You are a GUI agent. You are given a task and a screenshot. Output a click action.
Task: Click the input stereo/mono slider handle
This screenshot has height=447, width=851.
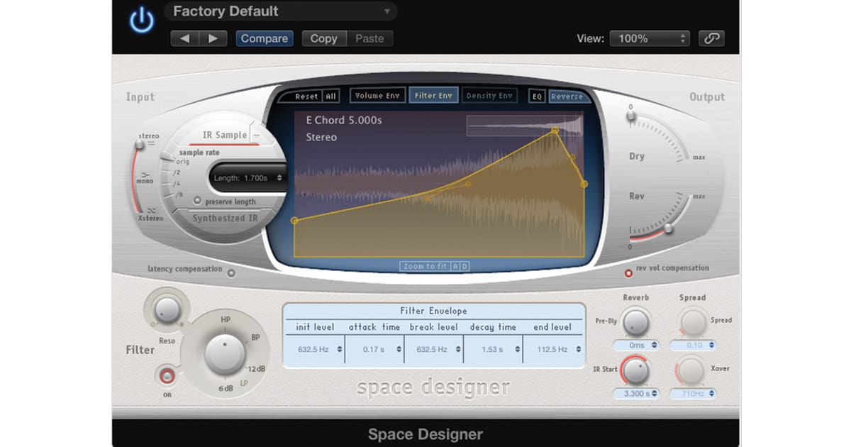[140, 145]
